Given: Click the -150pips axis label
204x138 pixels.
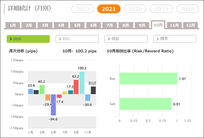Looking at the screenshot, I should coord(16,128).
